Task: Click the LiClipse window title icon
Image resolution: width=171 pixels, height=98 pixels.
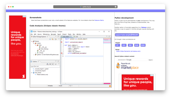Action: coord(32,32)
